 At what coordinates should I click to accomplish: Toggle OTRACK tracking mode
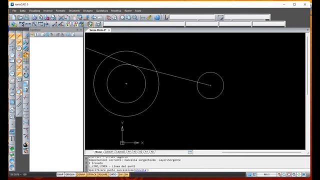(x=91, y=174)
